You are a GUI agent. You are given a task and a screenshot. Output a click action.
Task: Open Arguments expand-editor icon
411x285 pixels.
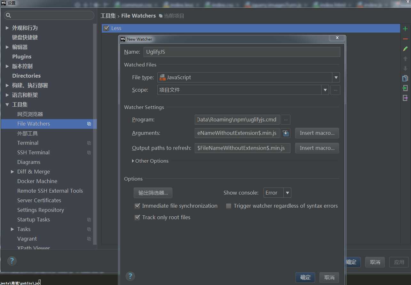click(x=286, y=133)
